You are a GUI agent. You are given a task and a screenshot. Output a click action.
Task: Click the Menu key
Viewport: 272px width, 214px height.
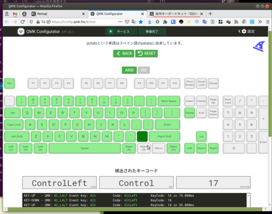(159, 148)
